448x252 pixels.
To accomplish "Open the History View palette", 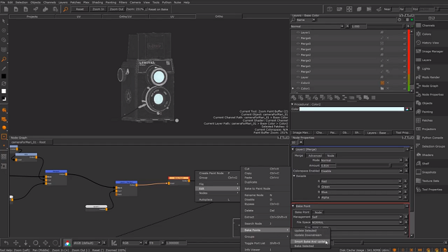I will [x=430, y=43].
